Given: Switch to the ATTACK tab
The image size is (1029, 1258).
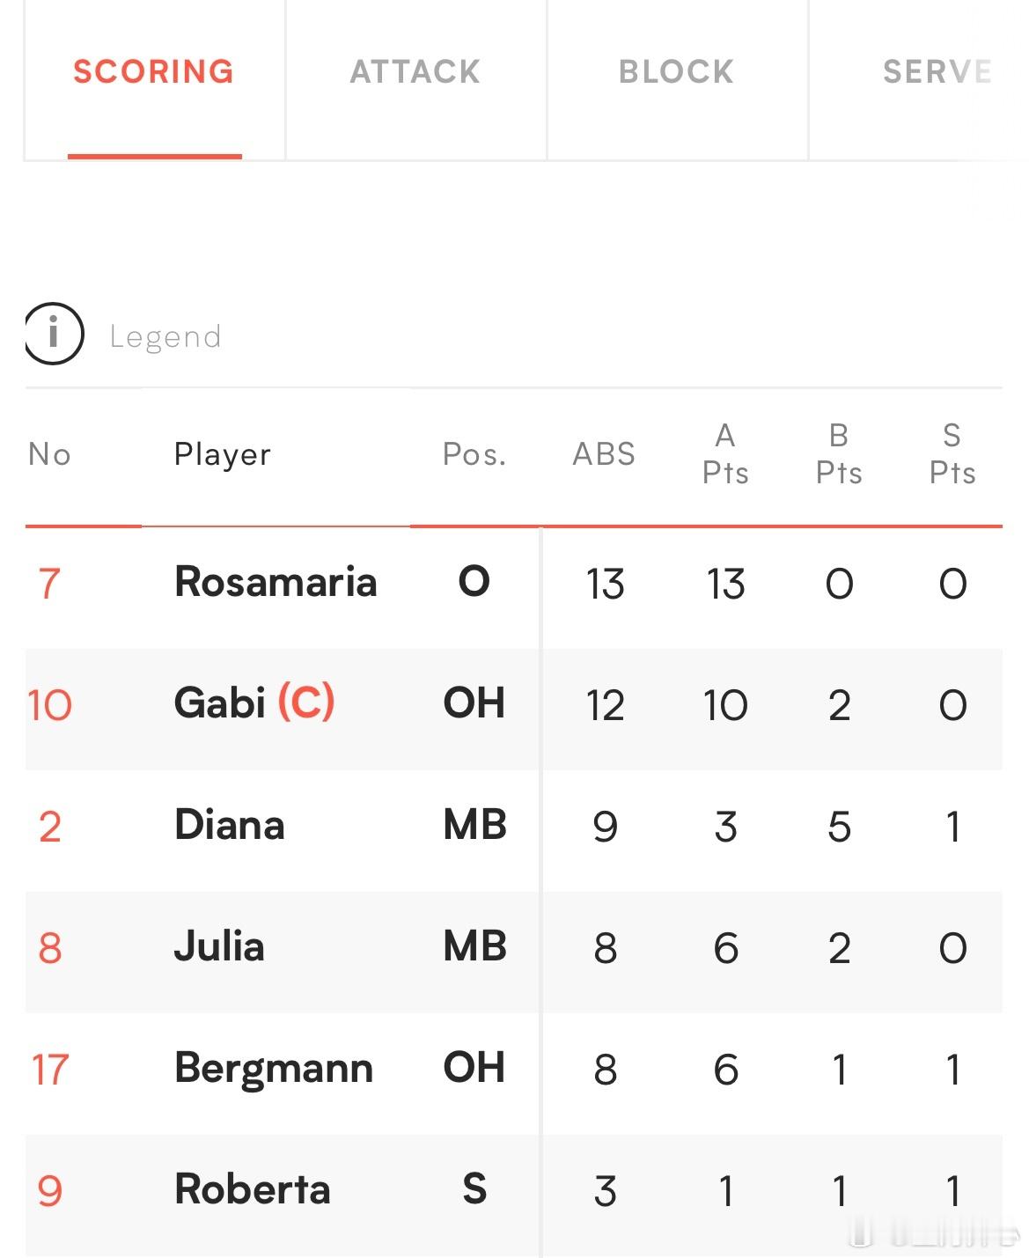Looking at the screenshot, I should click(415, 71).
